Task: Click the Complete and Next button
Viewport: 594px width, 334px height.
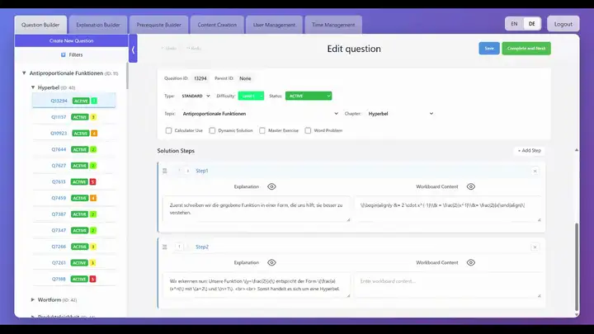Action: click(526, 49)
